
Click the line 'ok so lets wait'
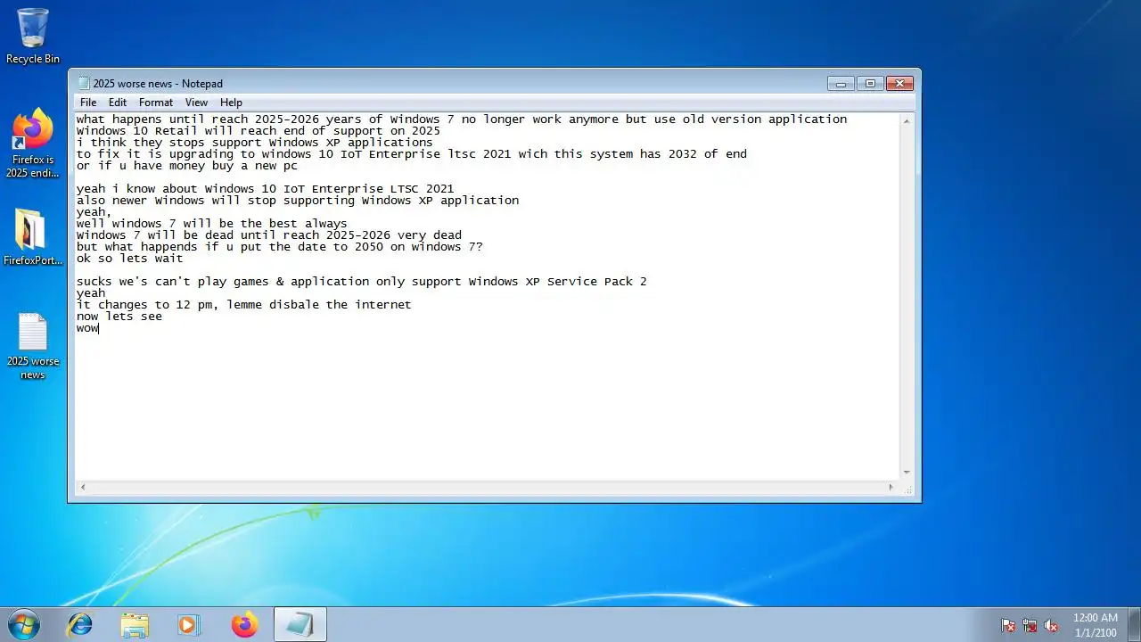(130, 259)
